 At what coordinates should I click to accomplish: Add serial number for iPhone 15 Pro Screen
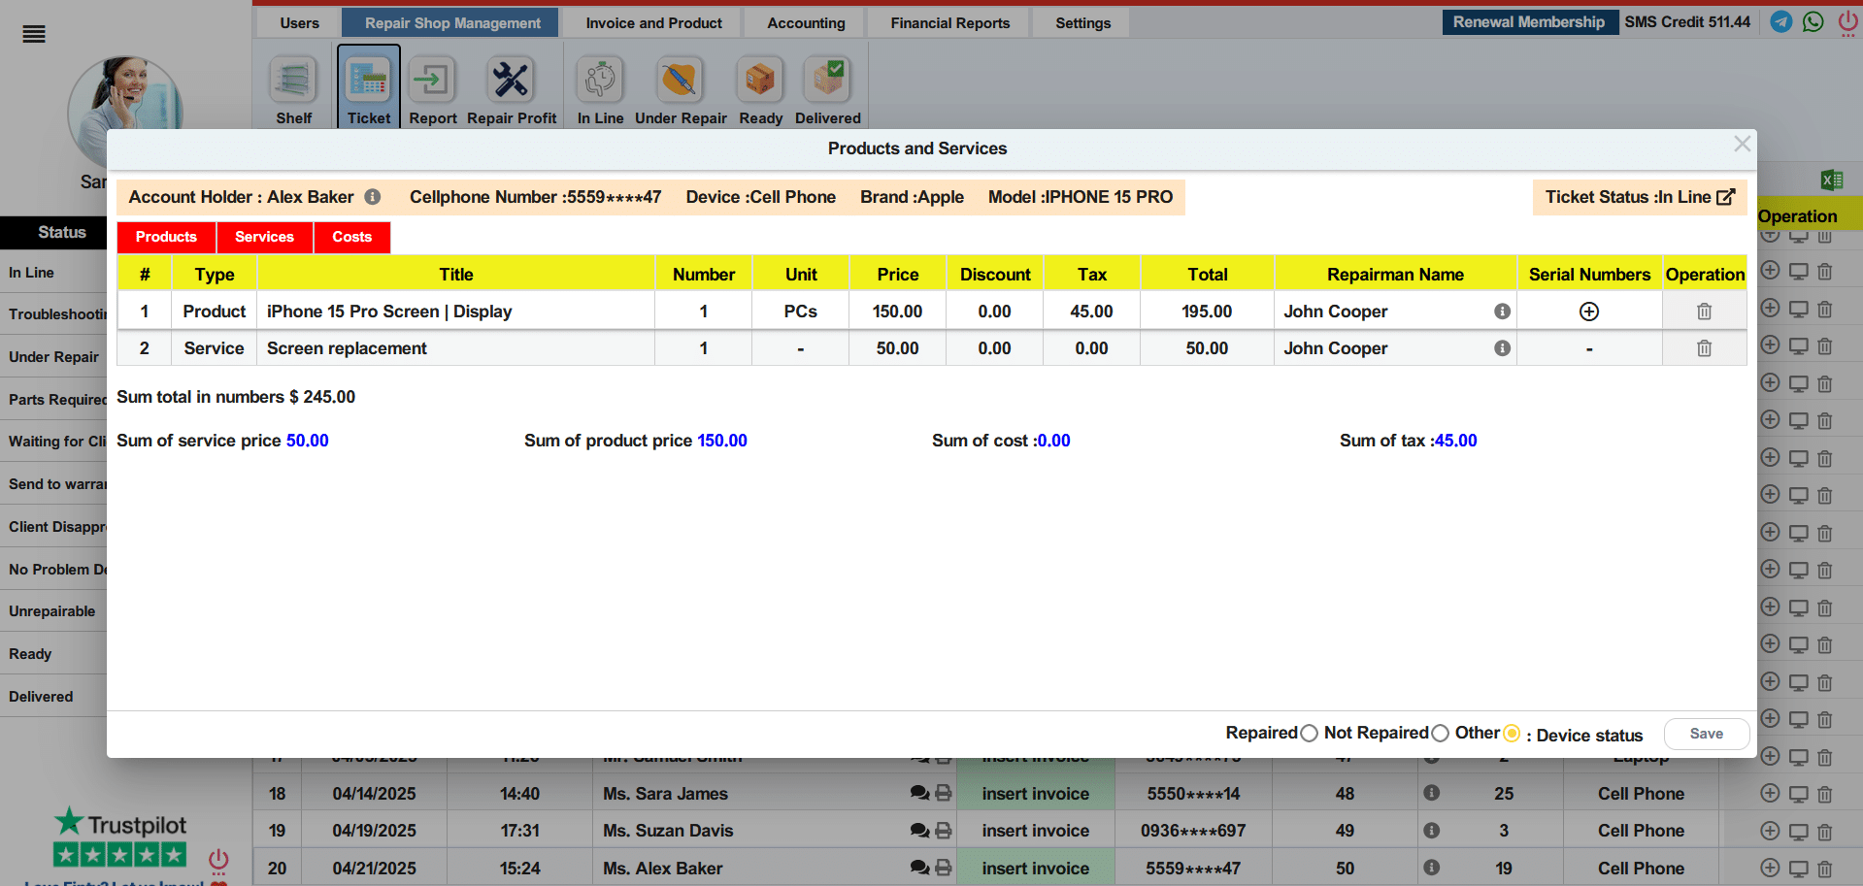(x=1589, y=312)
